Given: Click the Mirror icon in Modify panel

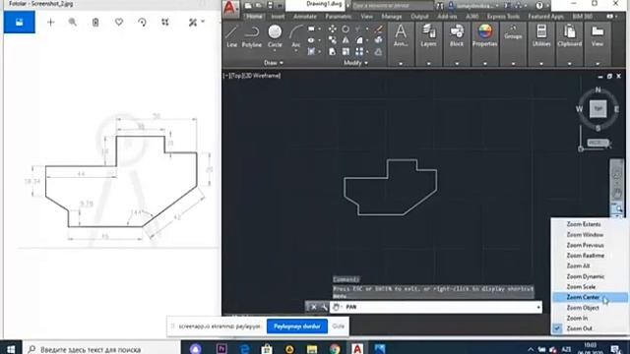Looking at the screenshot, I should 346,40.
